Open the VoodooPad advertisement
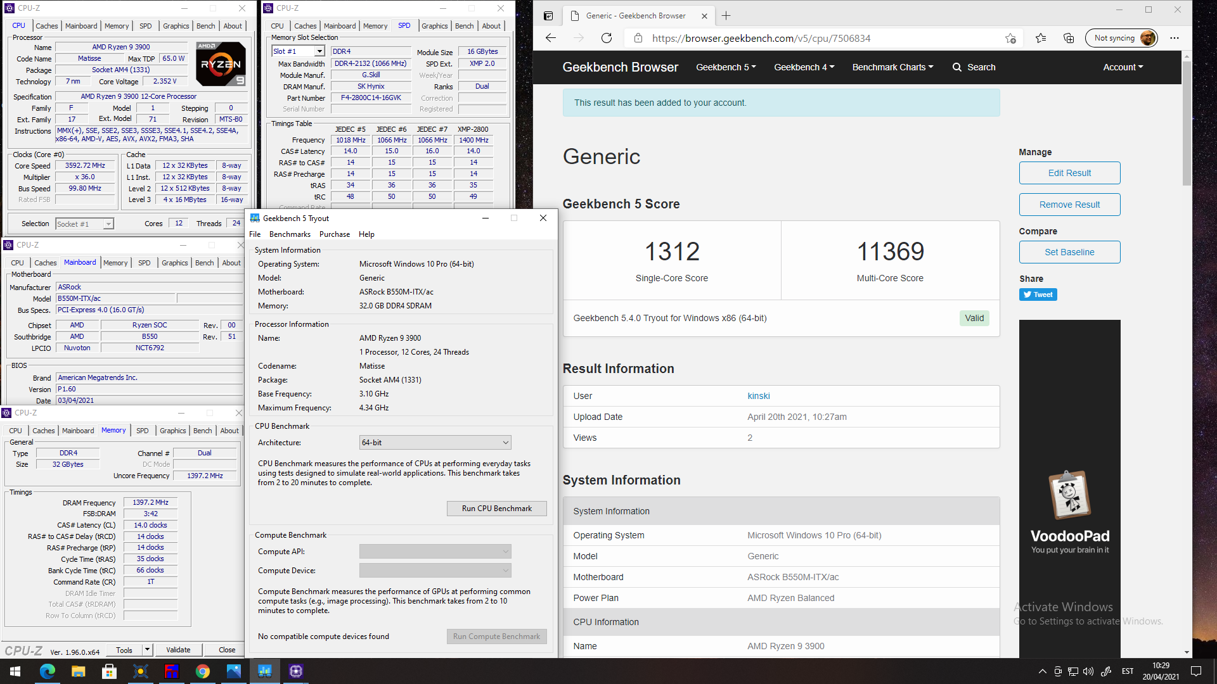 pos(1069,488)
